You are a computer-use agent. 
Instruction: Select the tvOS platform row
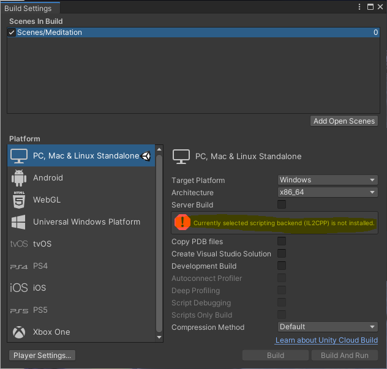(x=81, y=244)
